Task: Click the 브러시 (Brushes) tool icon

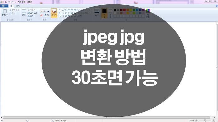Action: 54,11
